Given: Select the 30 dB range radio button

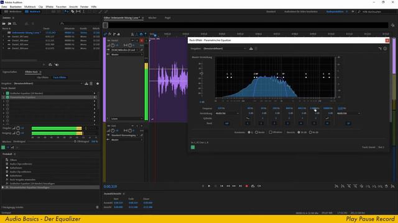Looking at the screenshot, I should pyautogui.click(x=298, y=132).
